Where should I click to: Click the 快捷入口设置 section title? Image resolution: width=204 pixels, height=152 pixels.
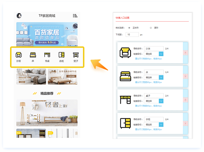coord(122,18)
